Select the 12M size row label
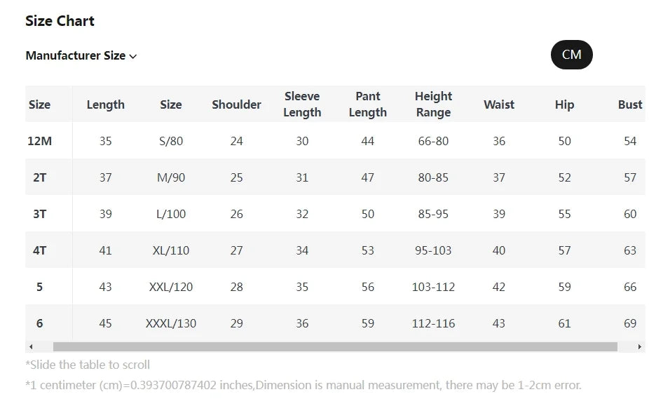This screenshot has height=399, width=649. (40, 141)
